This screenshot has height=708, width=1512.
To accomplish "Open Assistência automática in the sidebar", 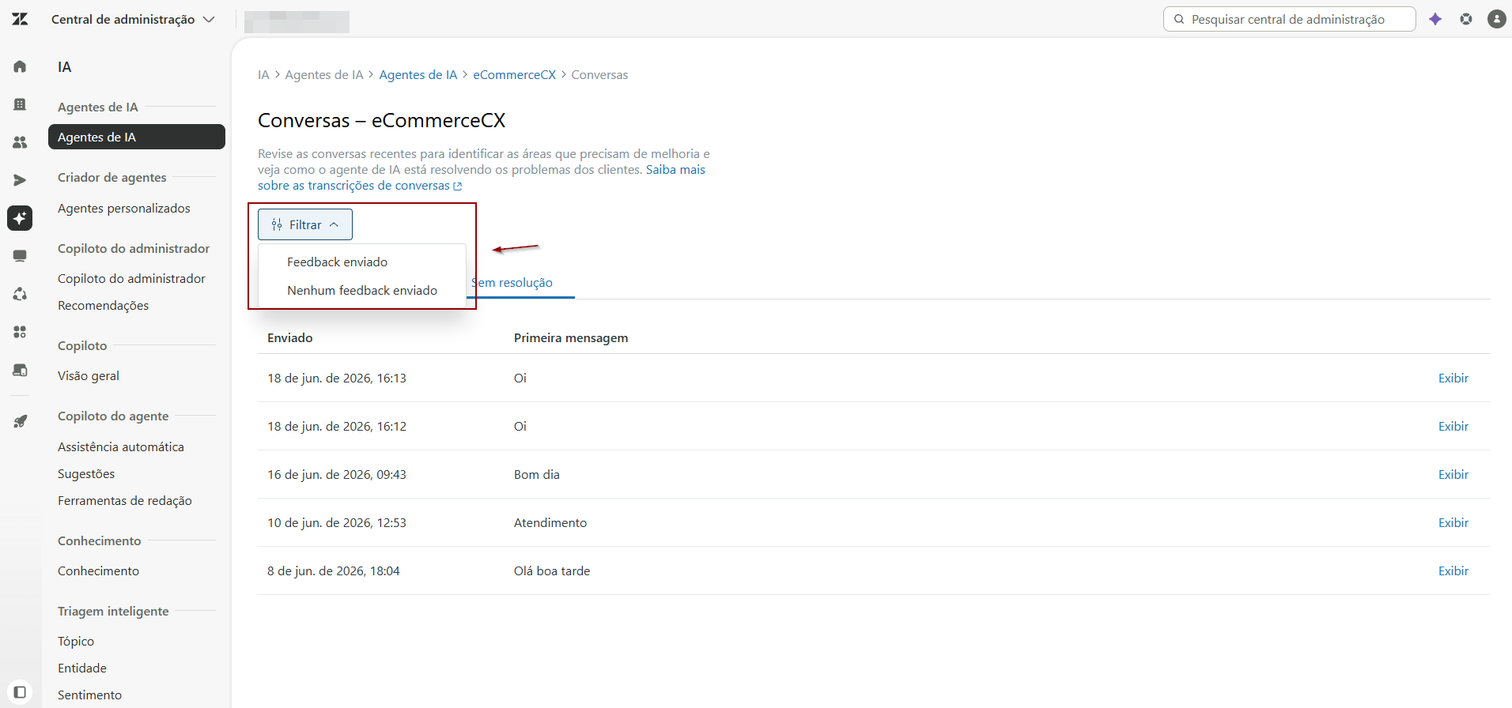I will click(x=121, y=446).
